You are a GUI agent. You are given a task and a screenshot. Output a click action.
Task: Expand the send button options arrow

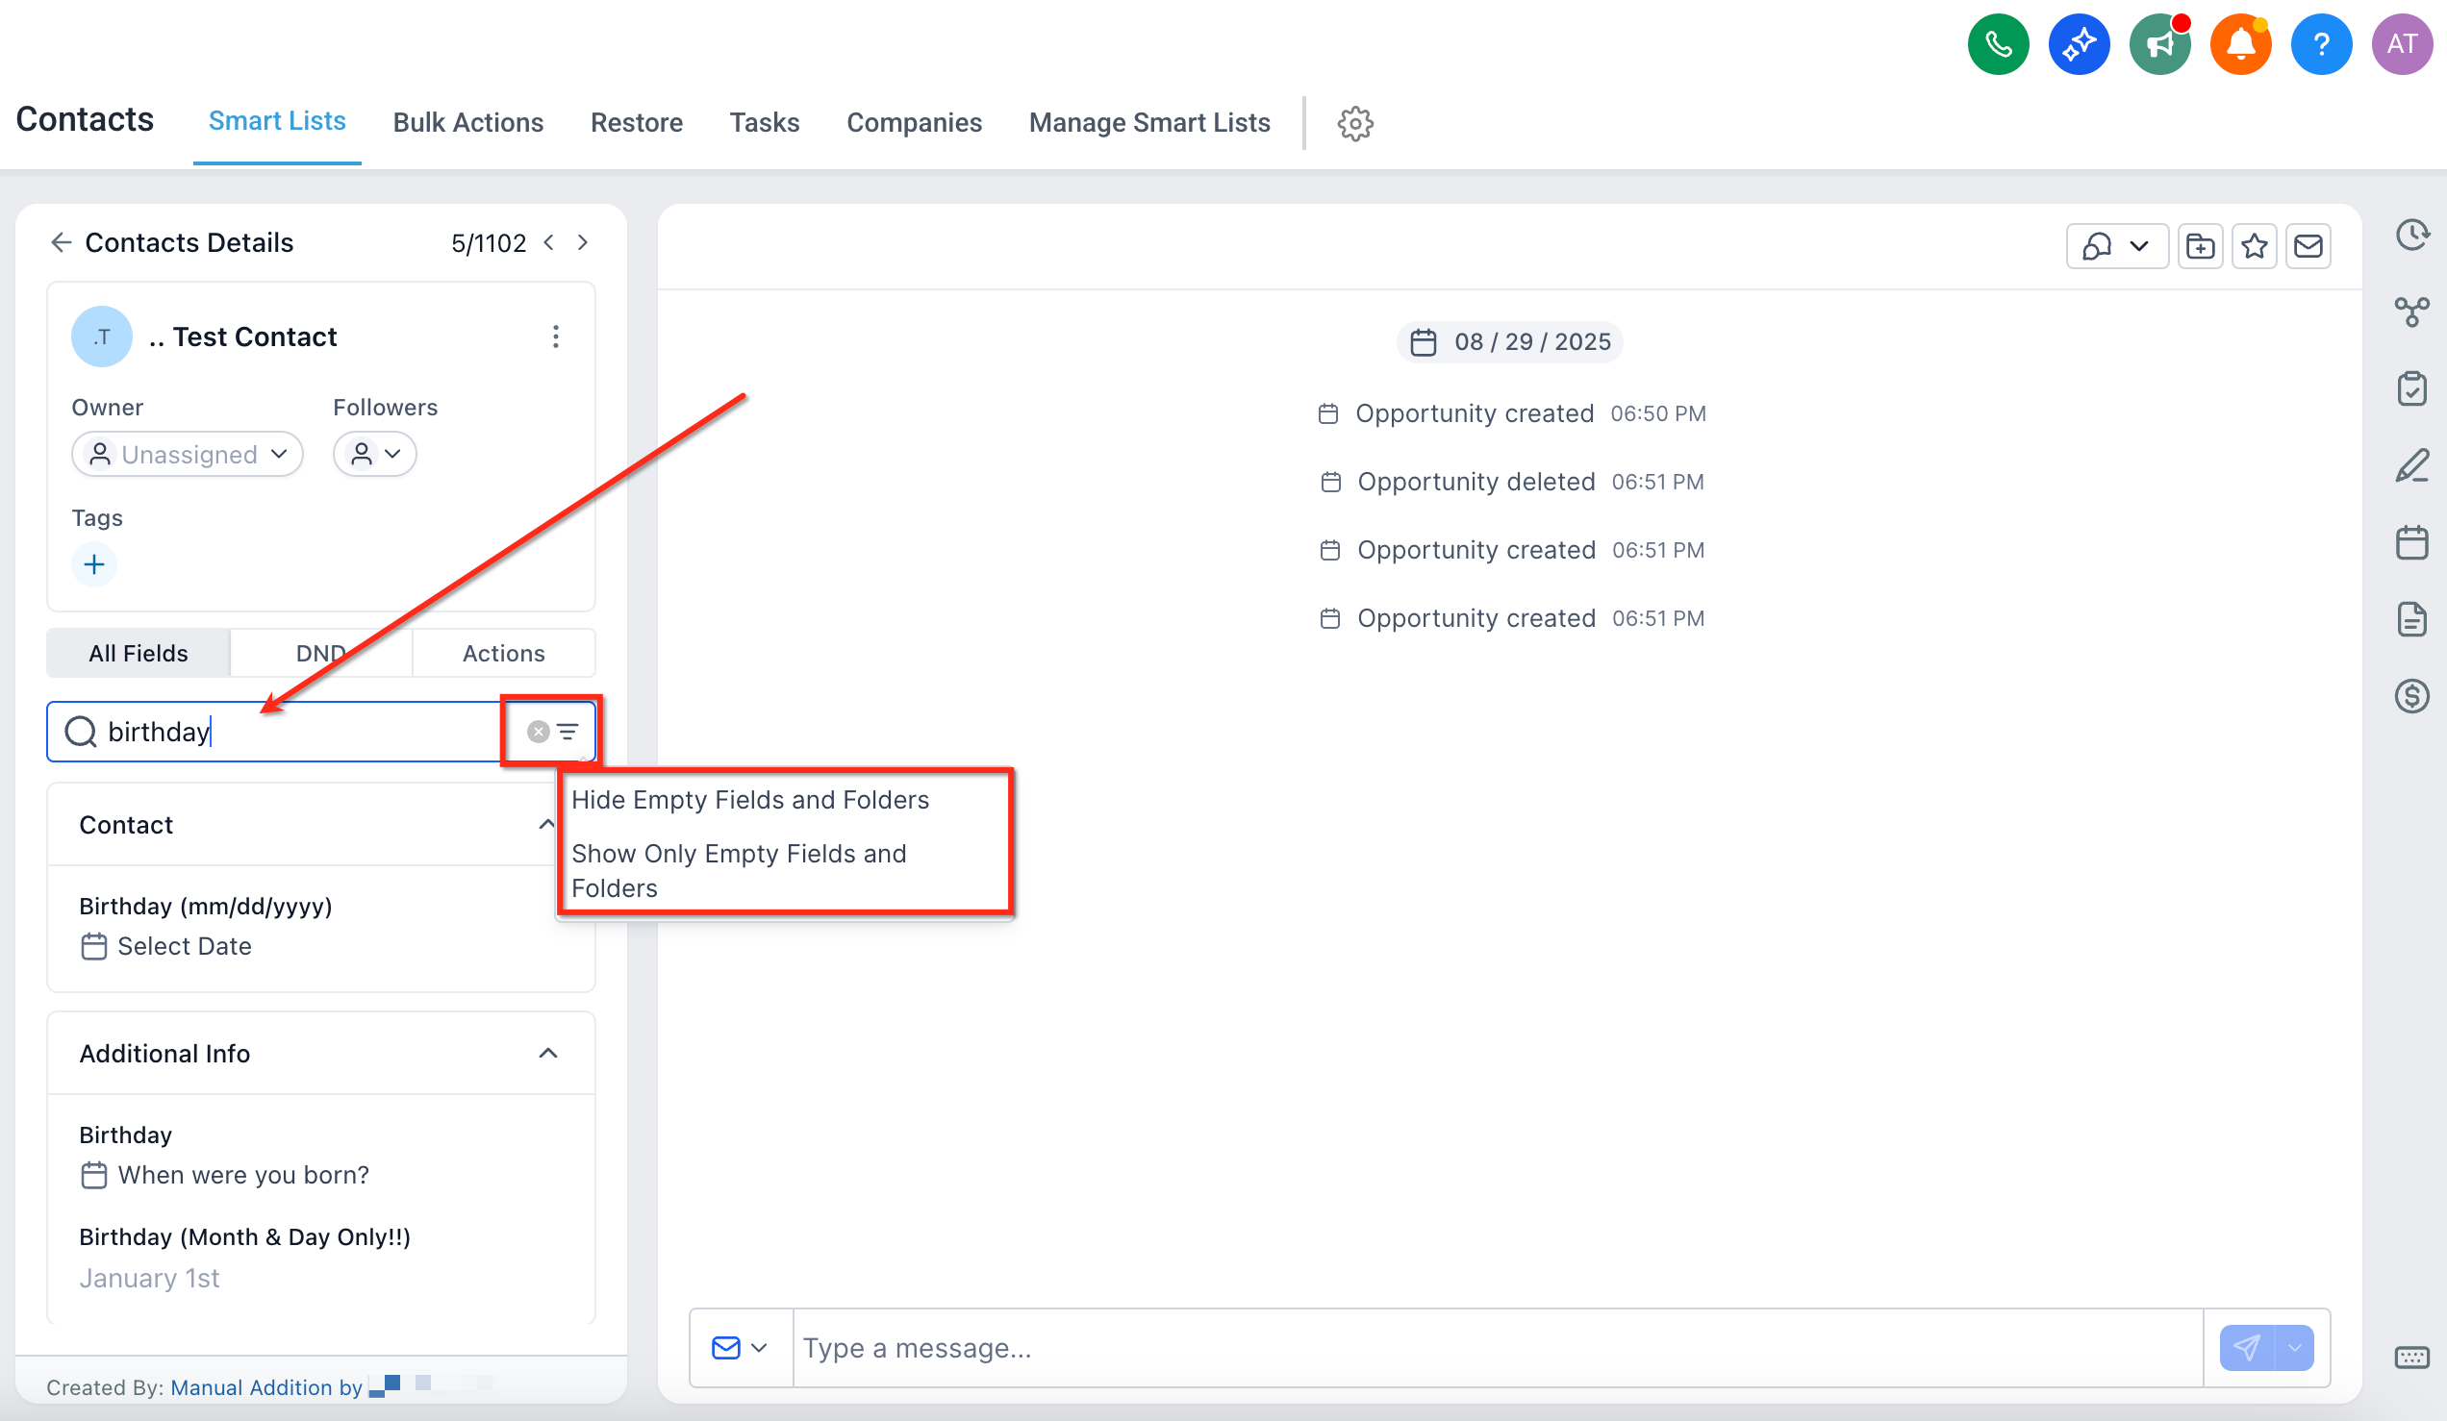click(x=2295, y=1347)
